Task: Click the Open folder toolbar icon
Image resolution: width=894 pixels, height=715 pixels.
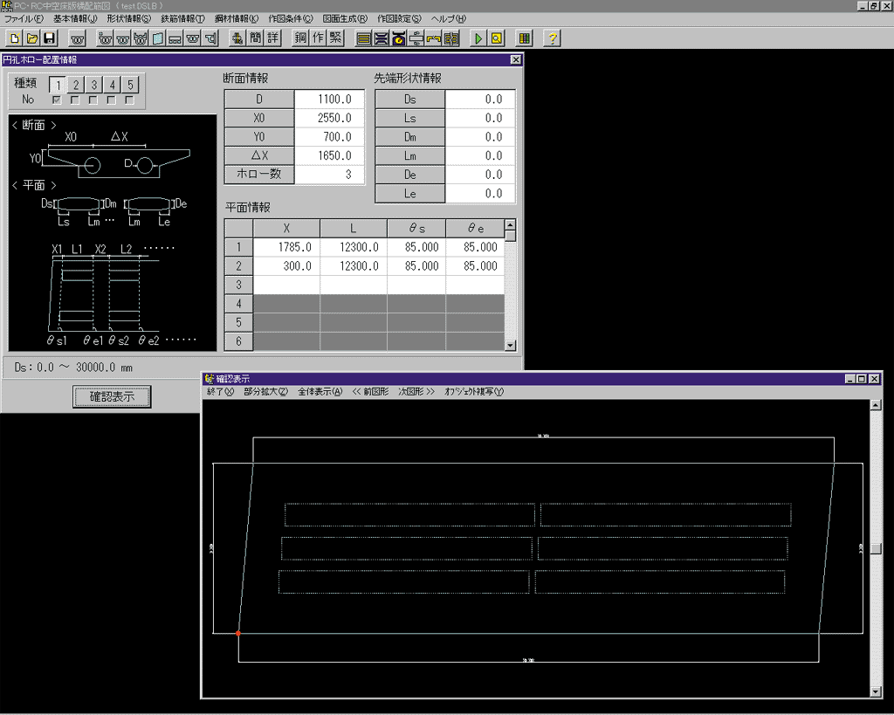Action: click(x=32, y=38)
